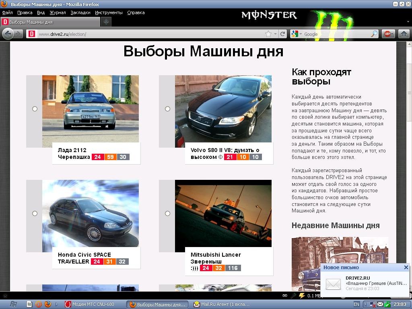Open the Вид menu
Screen dimensions: 412x309
tap(41, 12)
